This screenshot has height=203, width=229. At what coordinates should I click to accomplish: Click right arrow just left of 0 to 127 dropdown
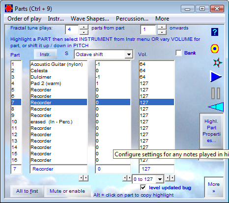[129, 178]
